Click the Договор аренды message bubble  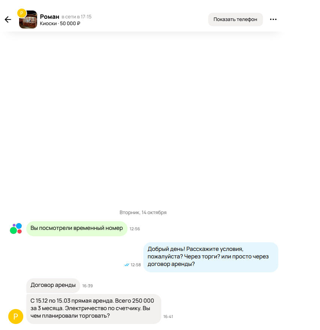[53, 285]
